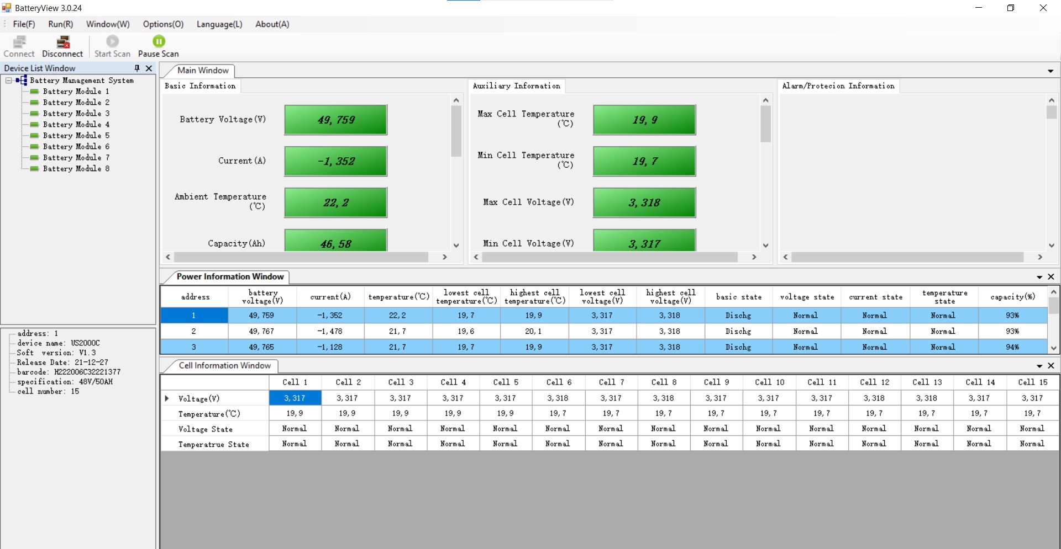Open Power Information Window dropdown arrow
Screen dimensions: 1061x549
(x=1039, y=277)
